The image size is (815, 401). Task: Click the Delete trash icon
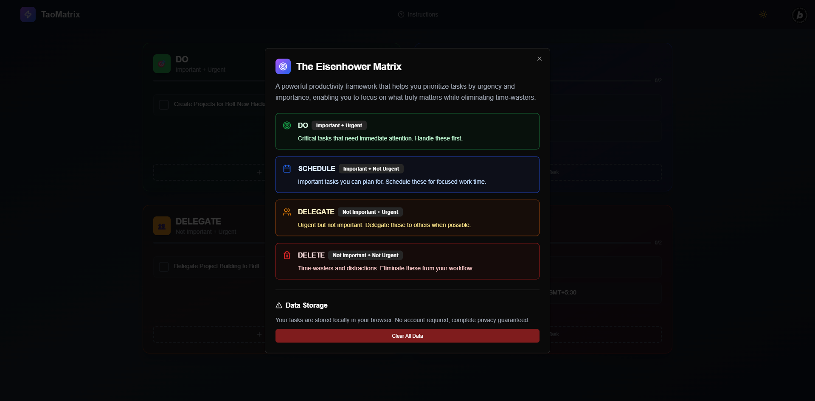click(x=287, y=255)
